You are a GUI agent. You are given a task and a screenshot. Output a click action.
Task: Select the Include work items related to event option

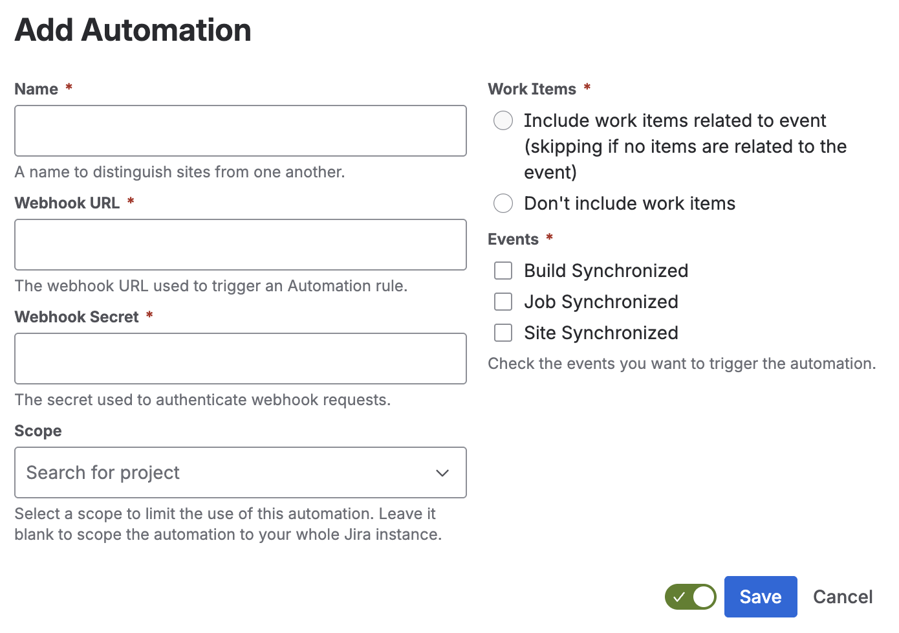[503, 120]
